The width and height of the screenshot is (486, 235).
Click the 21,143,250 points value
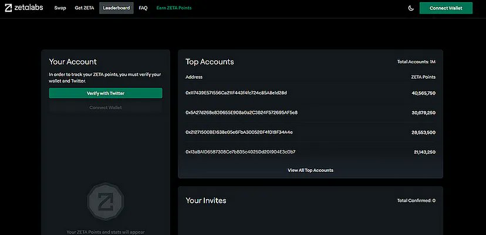[x=424, y=152]
